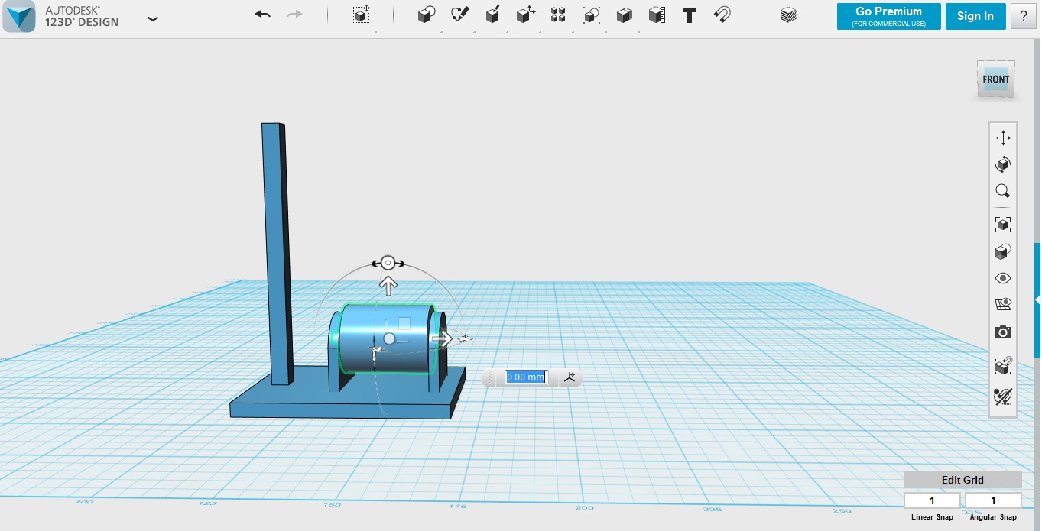Open the Modify tool menu

[526, 15]
